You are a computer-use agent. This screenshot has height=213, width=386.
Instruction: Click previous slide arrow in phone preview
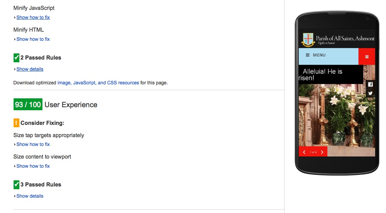[304, 152]
